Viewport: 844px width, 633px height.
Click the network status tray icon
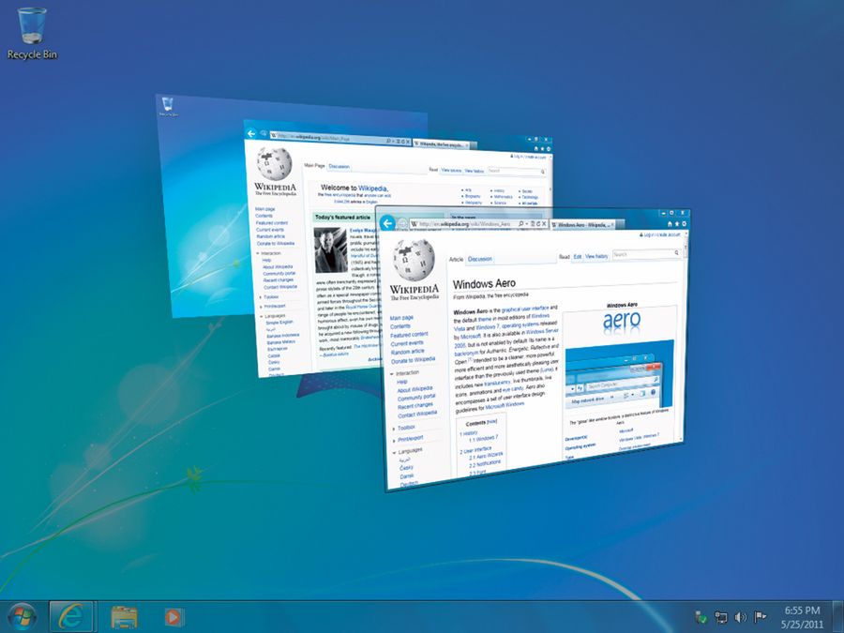click(721, 617)
